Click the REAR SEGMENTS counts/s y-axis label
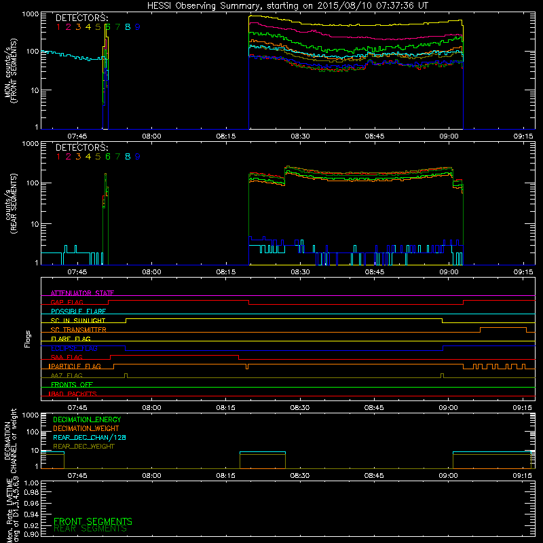 click(10, 204)
